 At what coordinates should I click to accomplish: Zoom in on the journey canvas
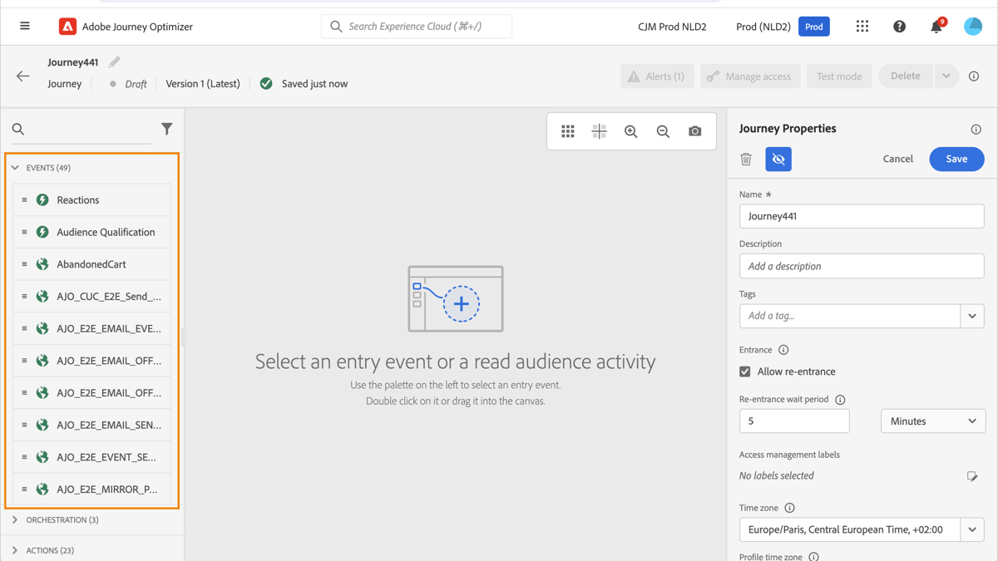(630, 130)
